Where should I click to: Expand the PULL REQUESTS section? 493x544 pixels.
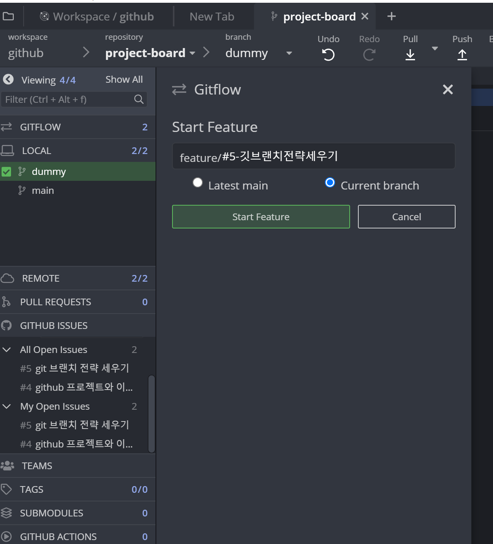(78, 302)
